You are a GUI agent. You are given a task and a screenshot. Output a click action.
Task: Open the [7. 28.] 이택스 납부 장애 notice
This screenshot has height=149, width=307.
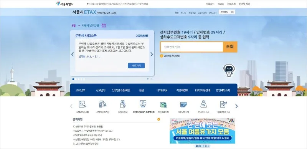pyautogui.click(x=86, y=144)
